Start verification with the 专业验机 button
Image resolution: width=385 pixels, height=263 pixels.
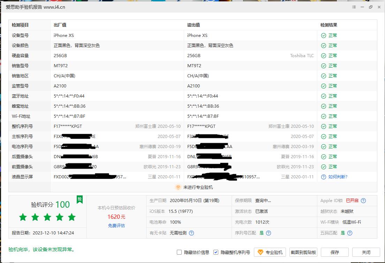click(269, 252)
